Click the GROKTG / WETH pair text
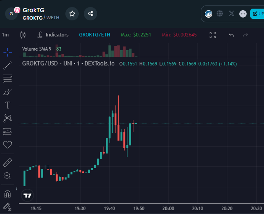 pos(41,18)
